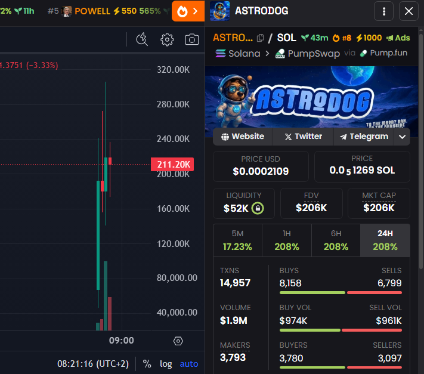Open chart settings gear
Screen dimensions: 424x374
click(167, 39)
